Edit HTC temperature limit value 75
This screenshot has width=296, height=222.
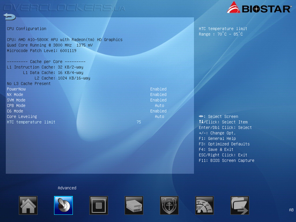[x=139, y=122]
